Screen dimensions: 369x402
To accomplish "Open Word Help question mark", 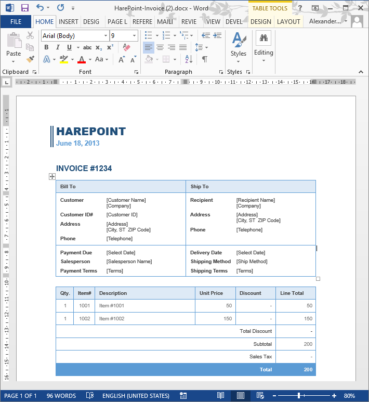I will (x=300, y=8).
